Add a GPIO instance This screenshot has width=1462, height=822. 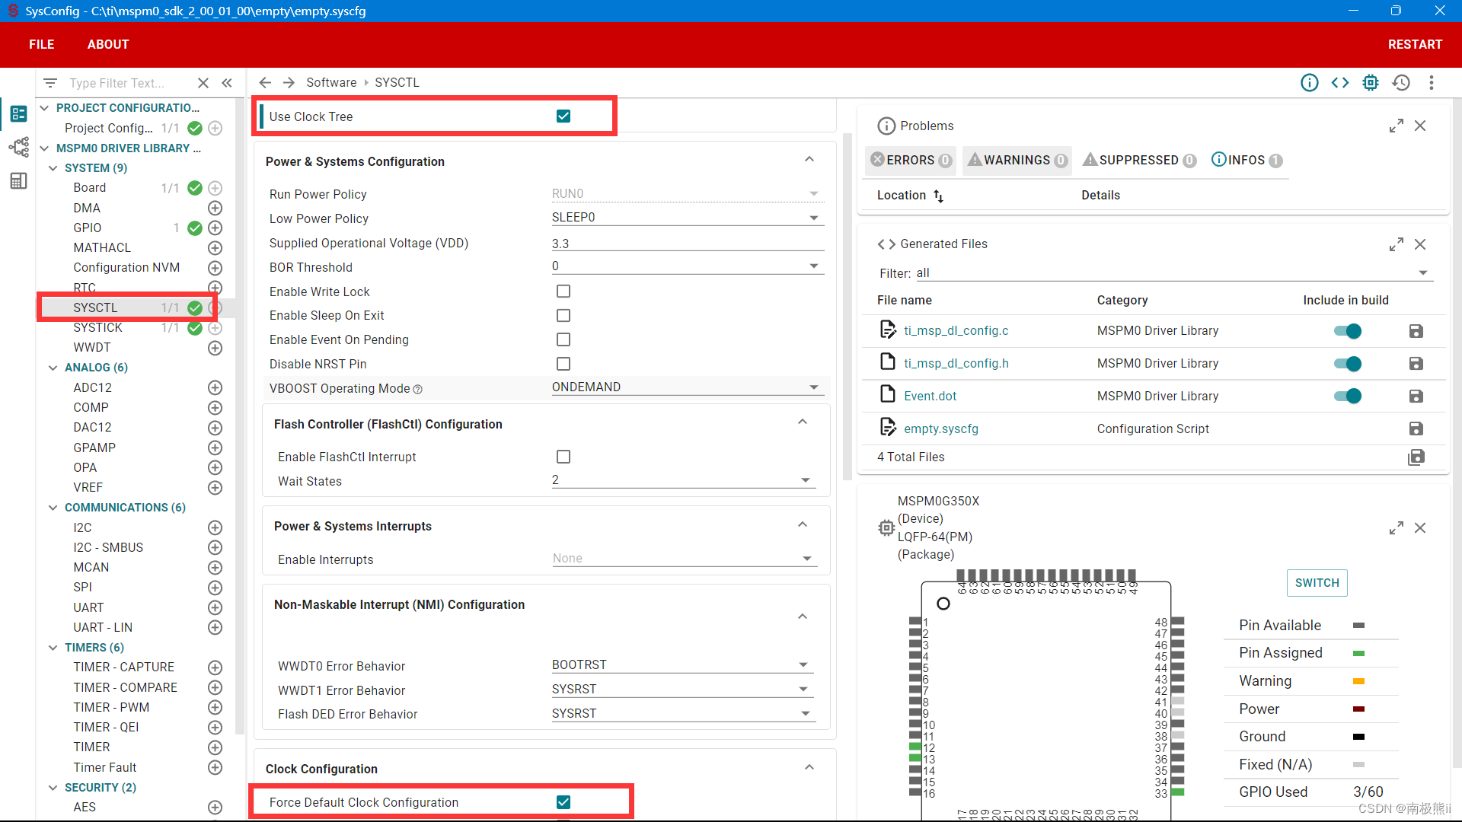pos(215,228)
